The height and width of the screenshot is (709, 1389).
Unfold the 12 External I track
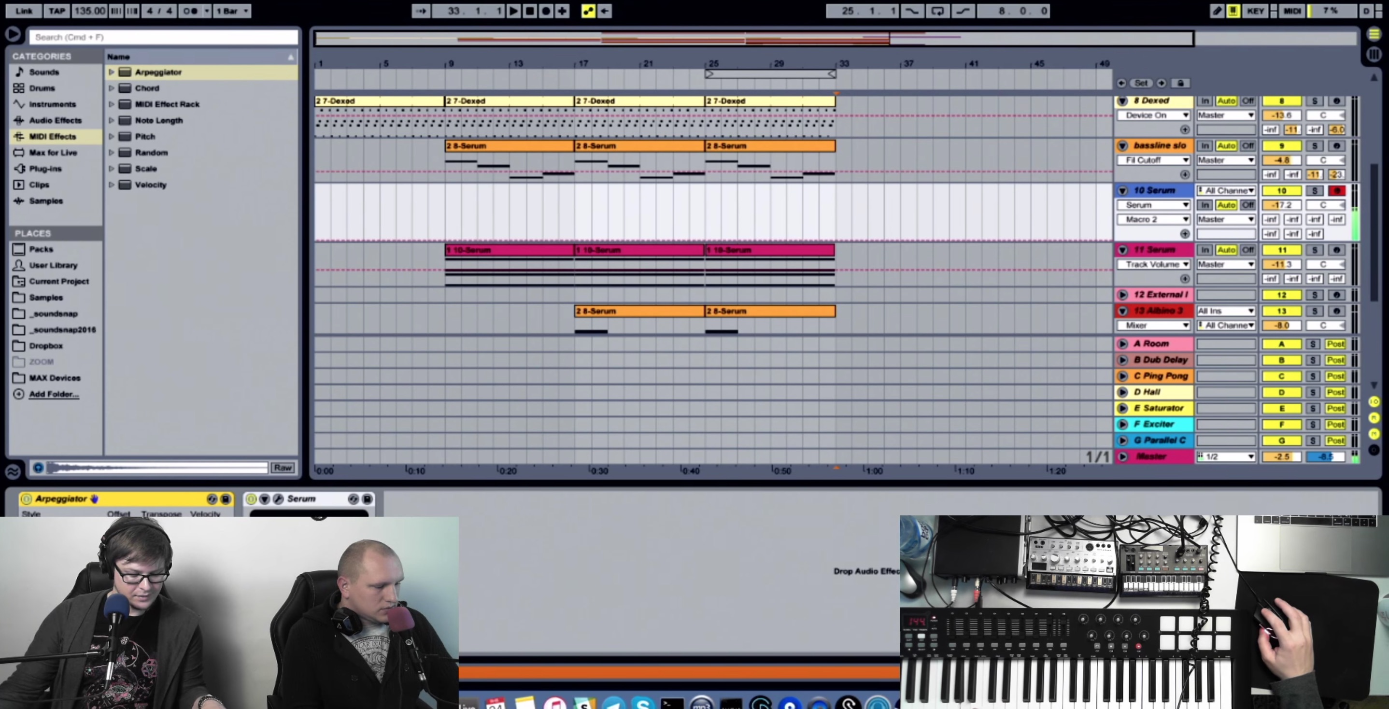(x=1122, y=295)
